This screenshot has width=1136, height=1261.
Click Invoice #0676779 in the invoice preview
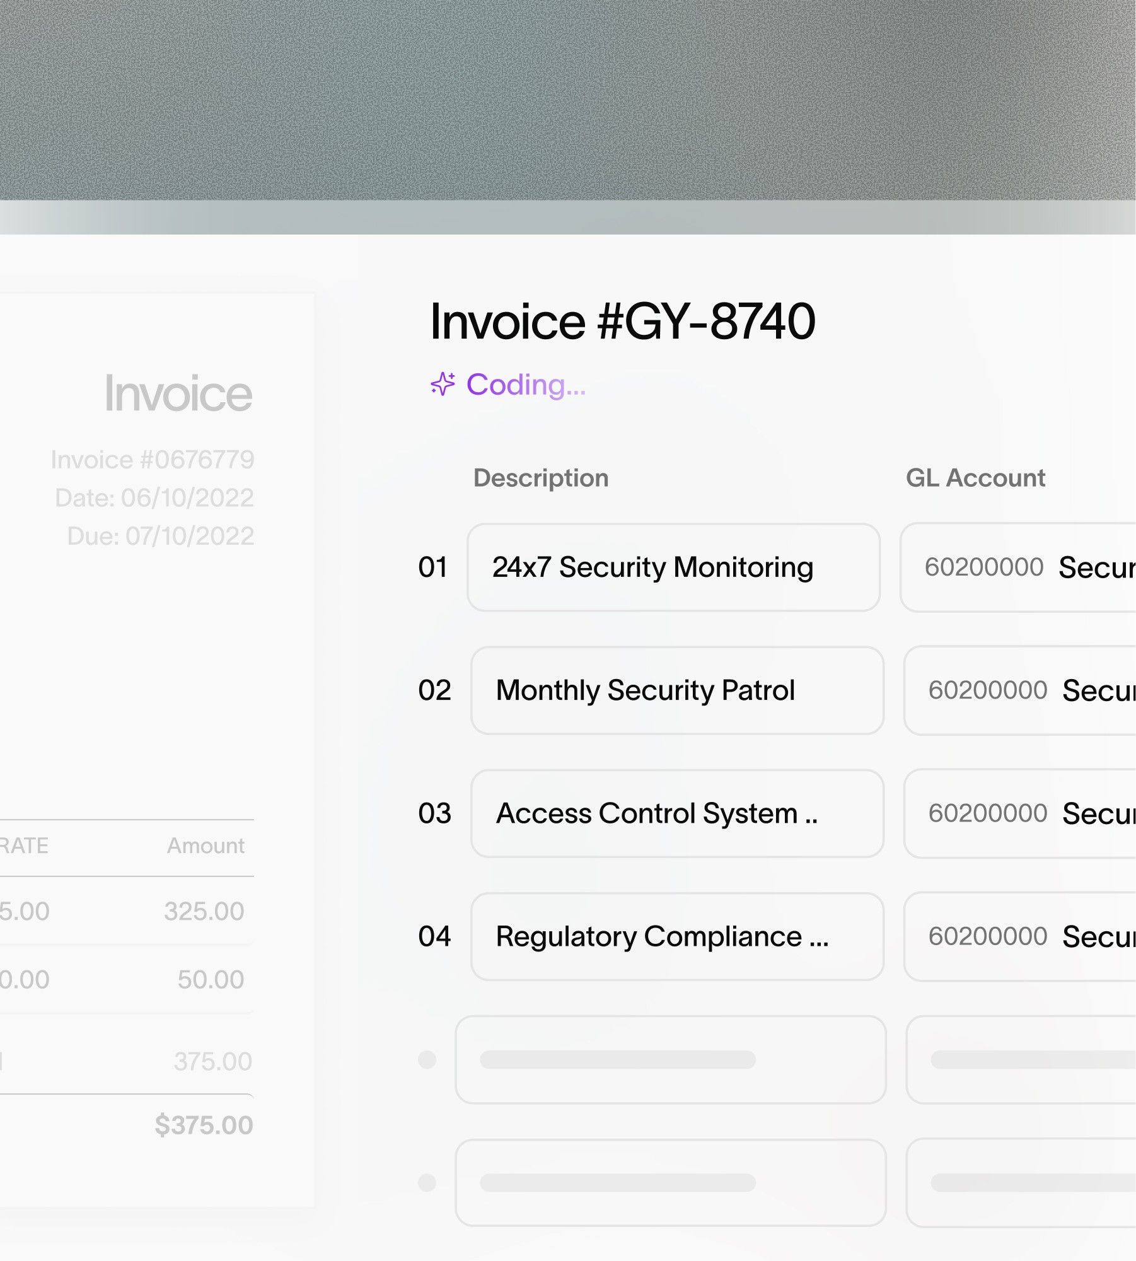point(153,460)
